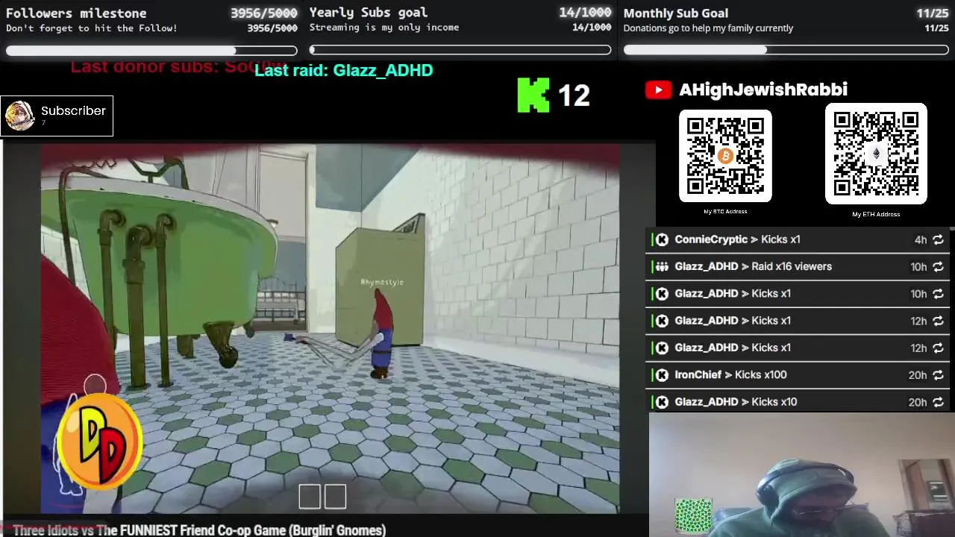The width and height of the screenshot is (955, 537).
Task: Click the Monthly Sub Goal heading
Action: 676,13
